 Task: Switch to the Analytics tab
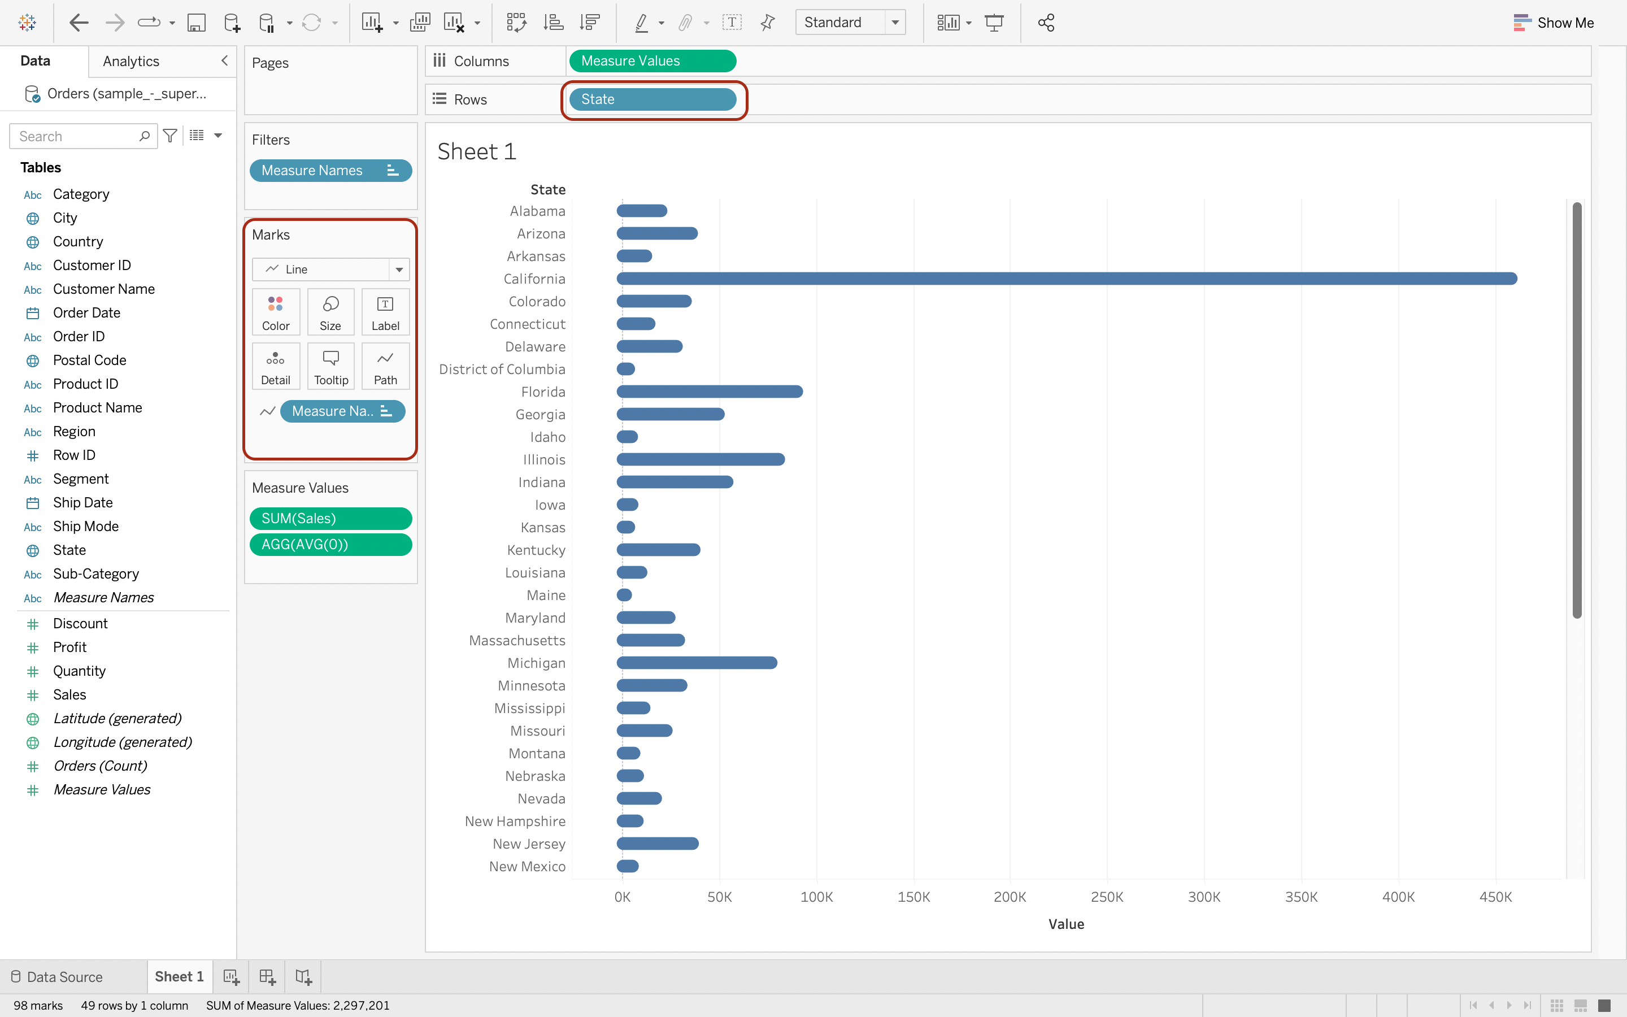[131, 61]
